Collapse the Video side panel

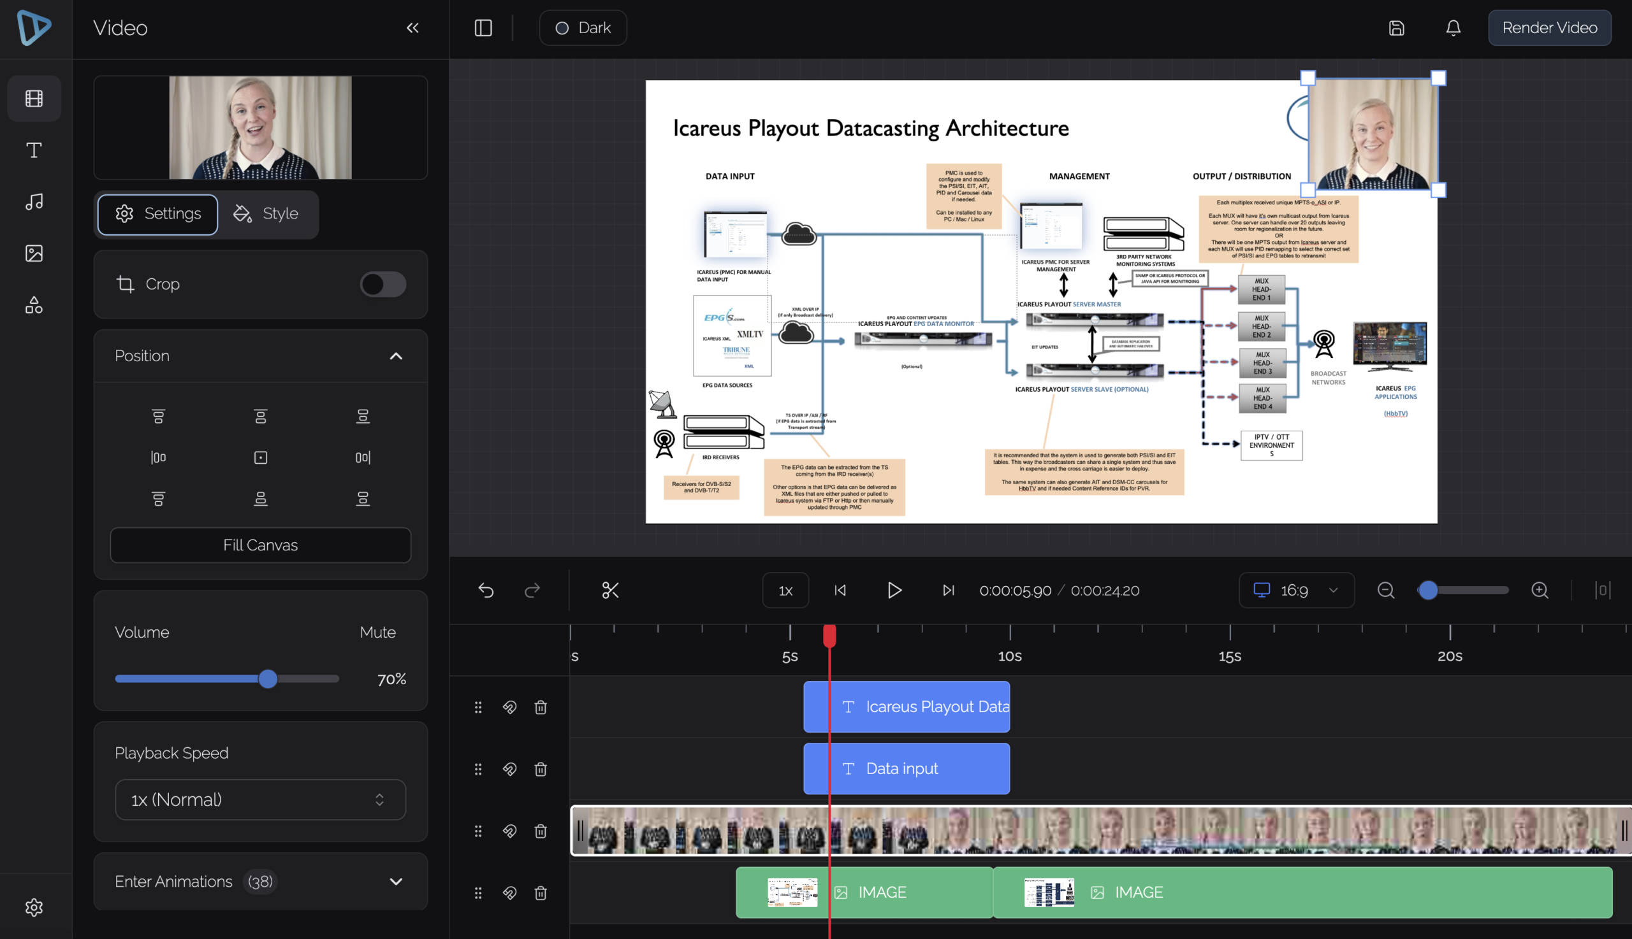pyautogui.click(x=413, y=28)
